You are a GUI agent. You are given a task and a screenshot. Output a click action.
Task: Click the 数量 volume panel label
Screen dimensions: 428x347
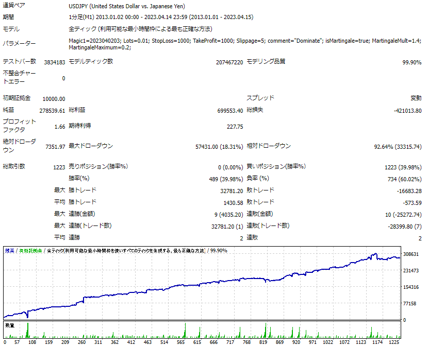pyautogui.click(x=10, y=325)
